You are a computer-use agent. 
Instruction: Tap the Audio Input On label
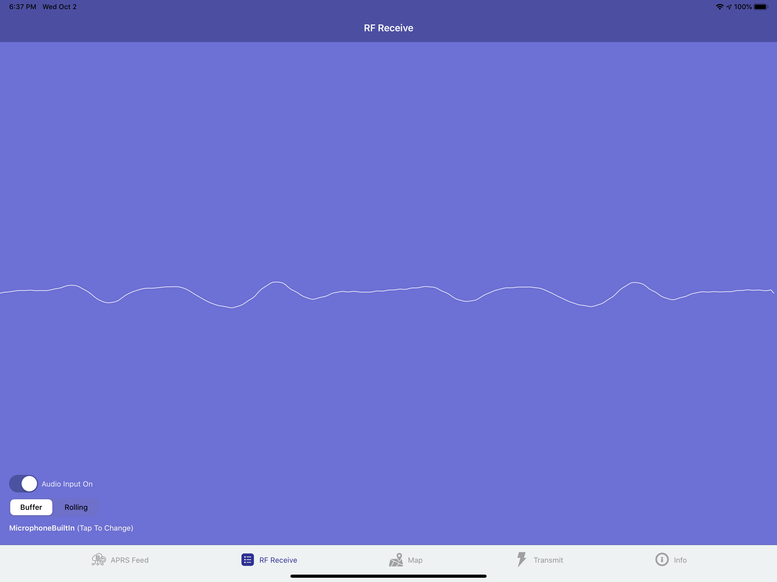67,484
